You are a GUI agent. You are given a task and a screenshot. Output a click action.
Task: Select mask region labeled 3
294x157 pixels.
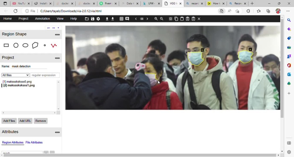(245, 57)
